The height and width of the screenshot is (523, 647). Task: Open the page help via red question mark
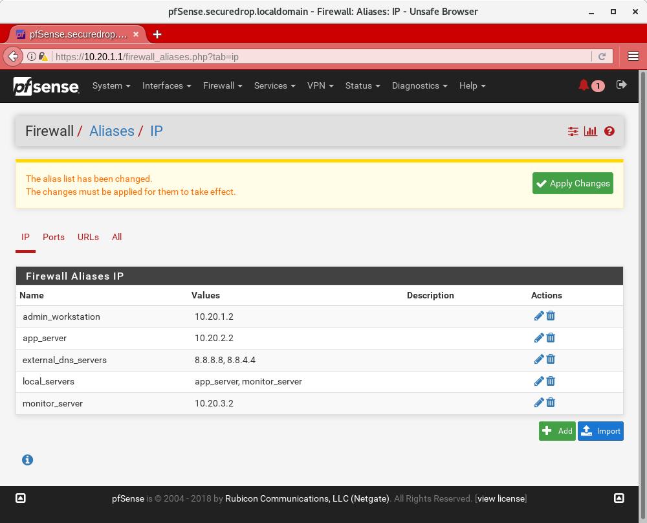609,131
